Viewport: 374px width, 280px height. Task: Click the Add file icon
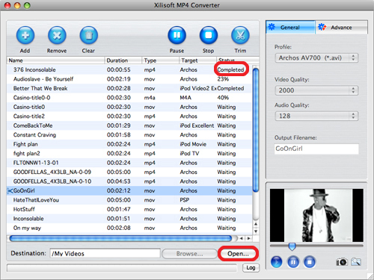click(x=25, y=35)
